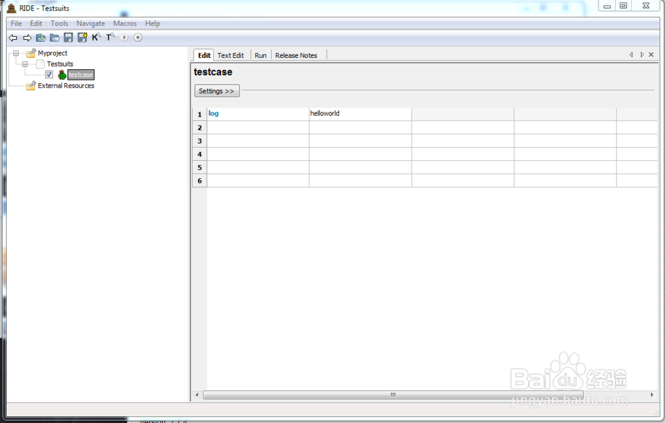The width and height of the screenshot is (665, 423).
Task: Switch to the Release Notes tab
Action: click(296, 55)
